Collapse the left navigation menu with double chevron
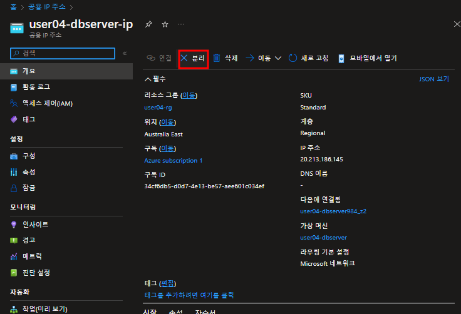Screen dimensions: 461x314 pyautogui.click(x=125, y=53)
